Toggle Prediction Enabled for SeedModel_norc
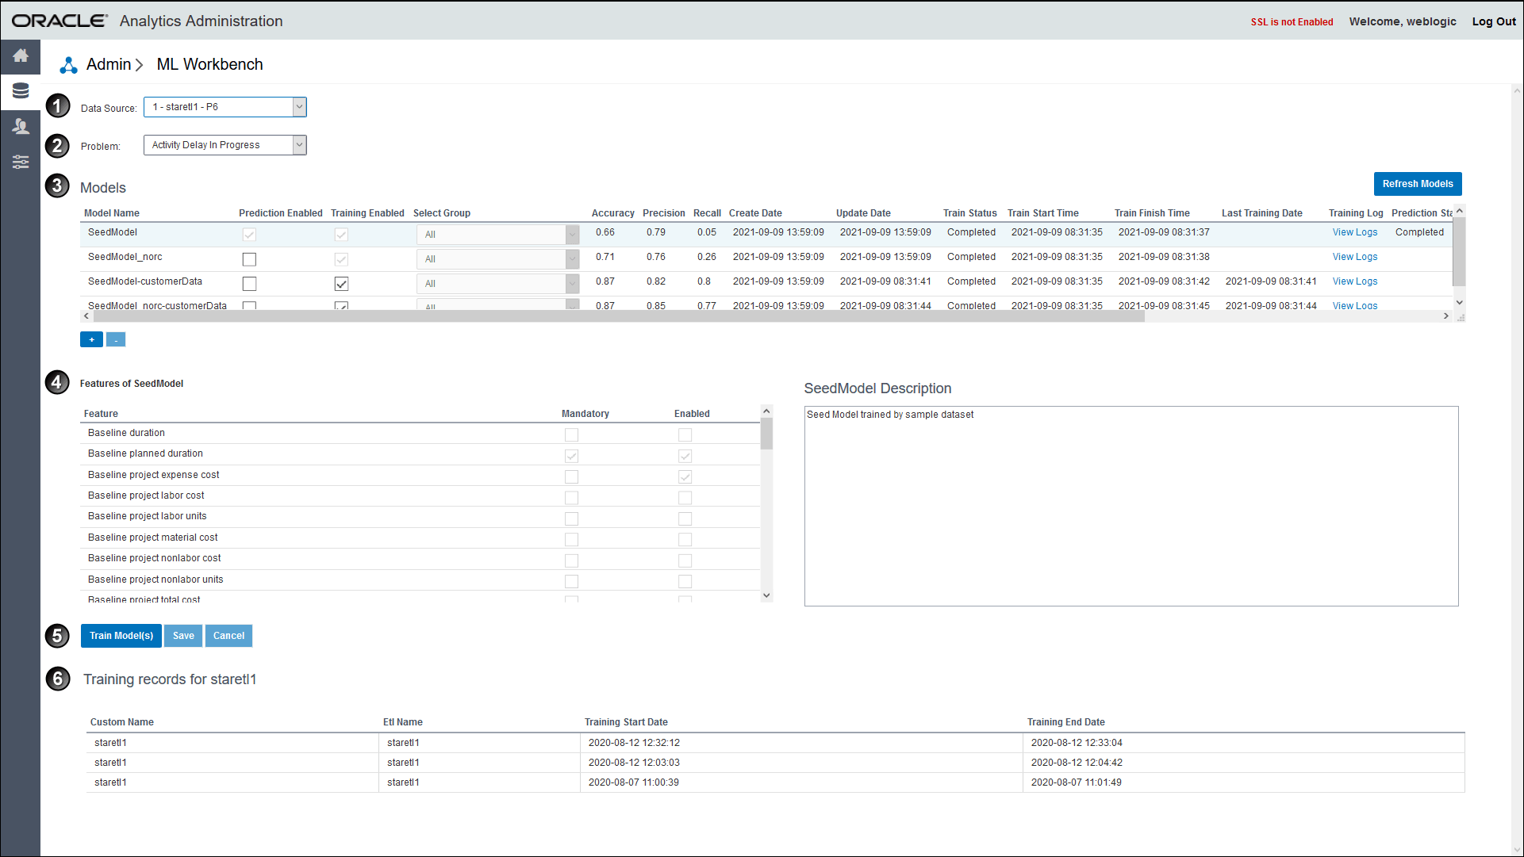 point(249,259)
